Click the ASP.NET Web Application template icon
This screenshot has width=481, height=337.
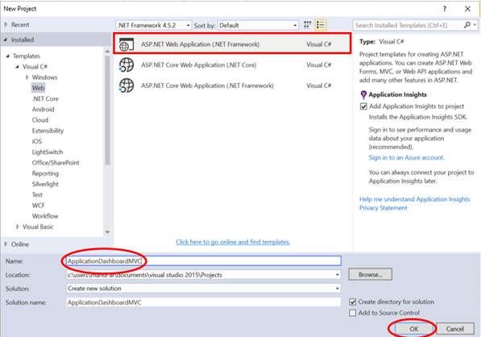(126, 44)
